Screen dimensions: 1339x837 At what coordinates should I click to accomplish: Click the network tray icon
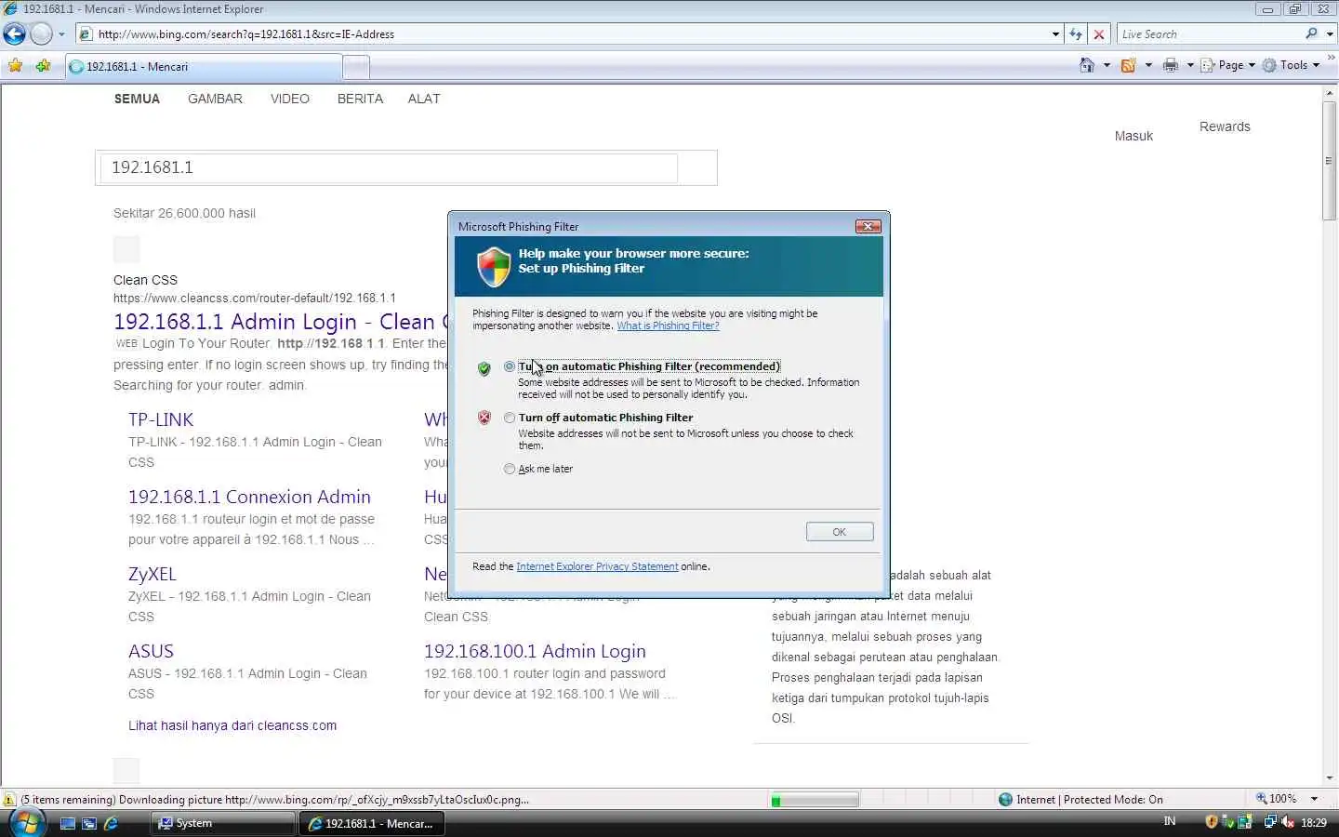[1270, 822]
